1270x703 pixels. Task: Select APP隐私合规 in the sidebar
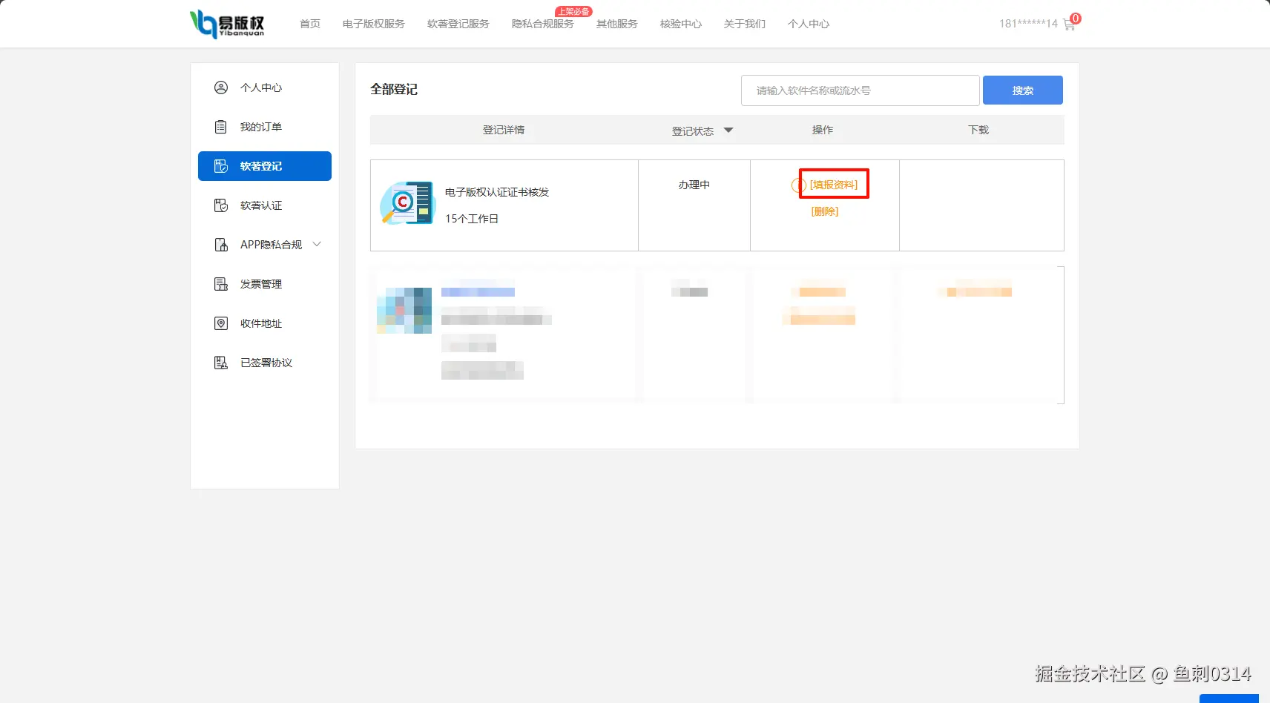tap(272, 245)
